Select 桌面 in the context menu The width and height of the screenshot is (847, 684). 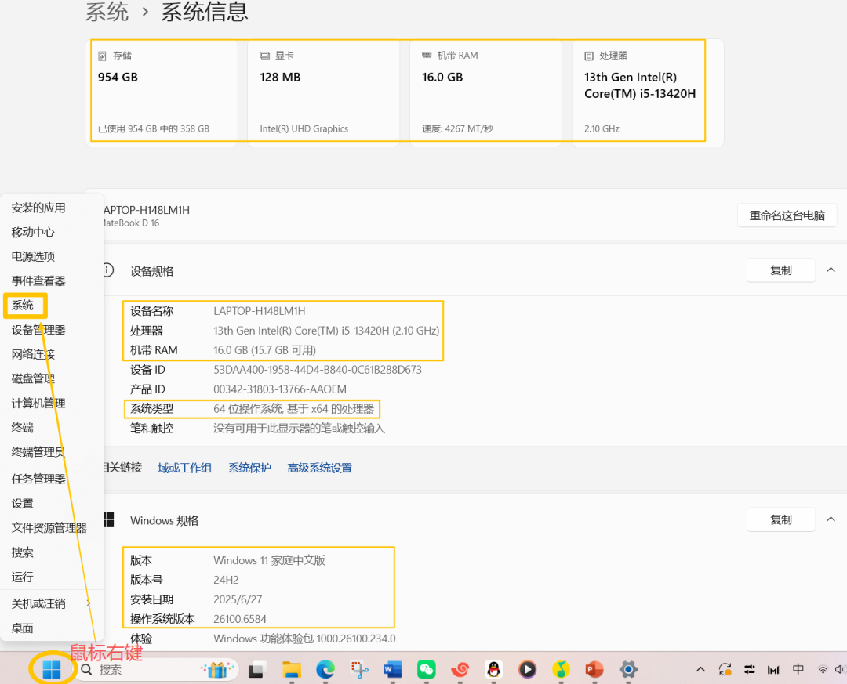pyautogui.click(x=23, y=628)
